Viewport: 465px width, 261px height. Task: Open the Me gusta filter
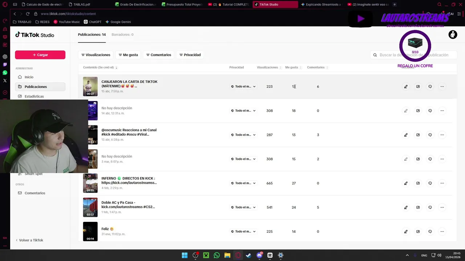click(x=128, y=55)
